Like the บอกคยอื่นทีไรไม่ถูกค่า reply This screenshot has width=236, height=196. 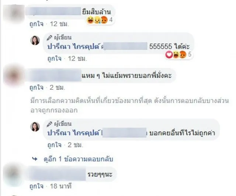tap(55, 145)
